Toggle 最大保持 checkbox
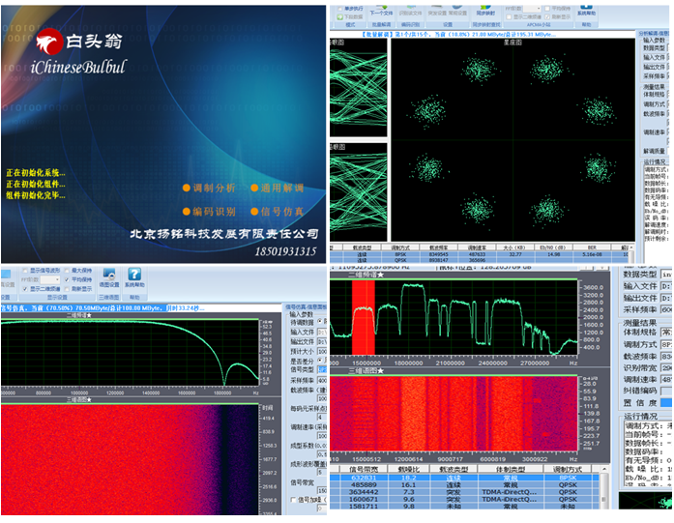Screen dimensions: 674x523 click(x=67, y=271)
